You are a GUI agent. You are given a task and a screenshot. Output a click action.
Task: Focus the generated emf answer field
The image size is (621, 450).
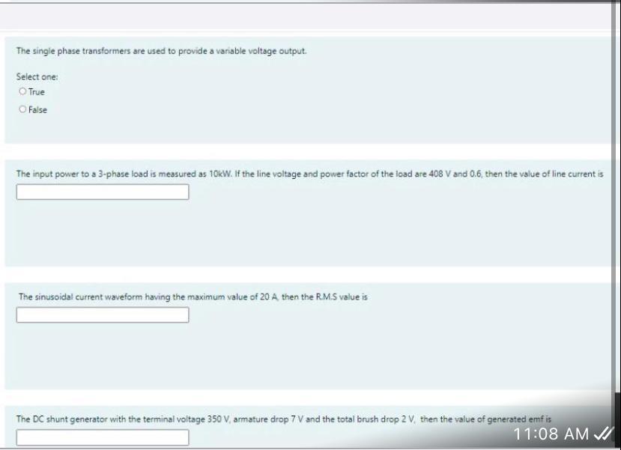[103, 437]
